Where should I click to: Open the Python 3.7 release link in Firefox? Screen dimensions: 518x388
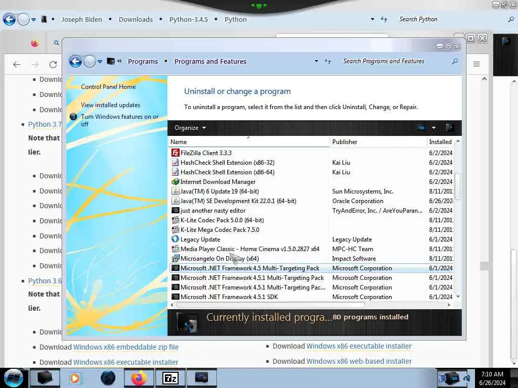(45, 124)
